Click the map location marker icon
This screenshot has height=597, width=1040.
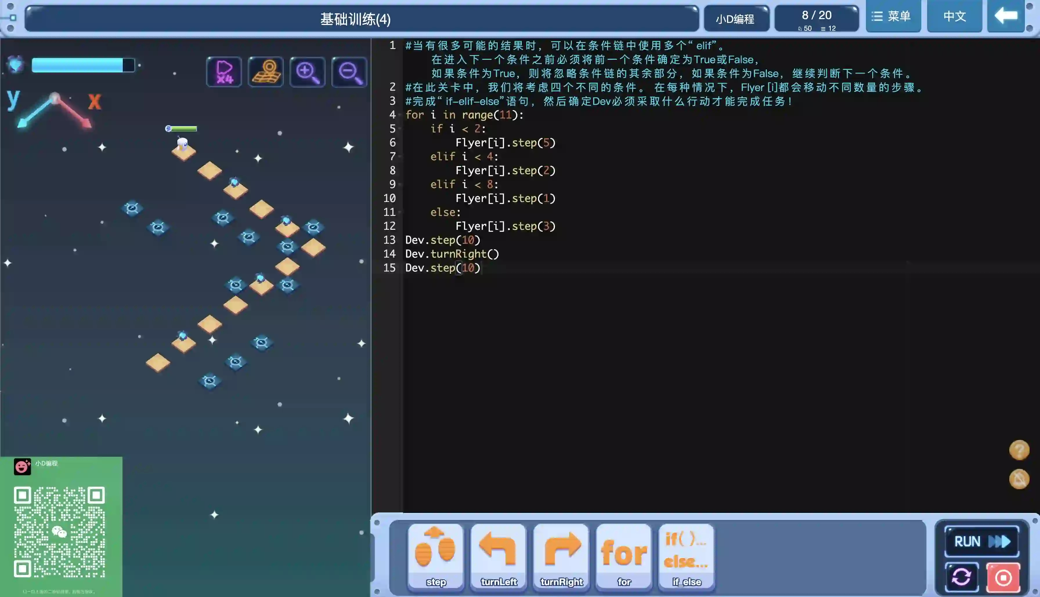point(266,72)
